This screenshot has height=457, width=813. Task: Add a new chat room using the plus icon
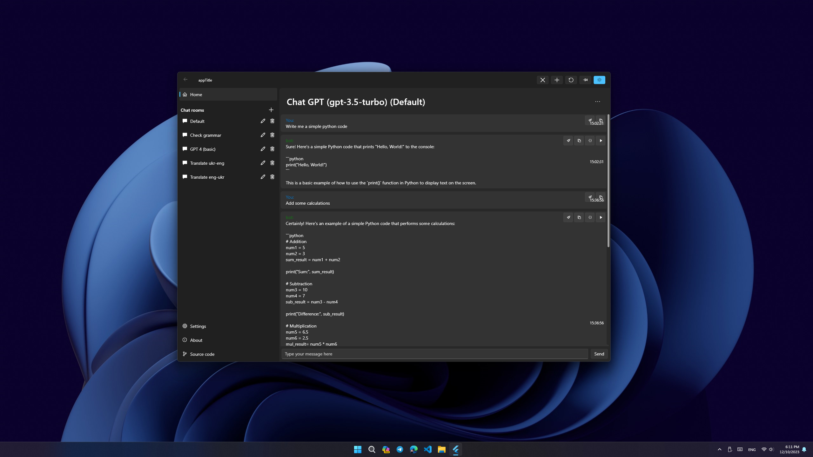pos(271,110)
